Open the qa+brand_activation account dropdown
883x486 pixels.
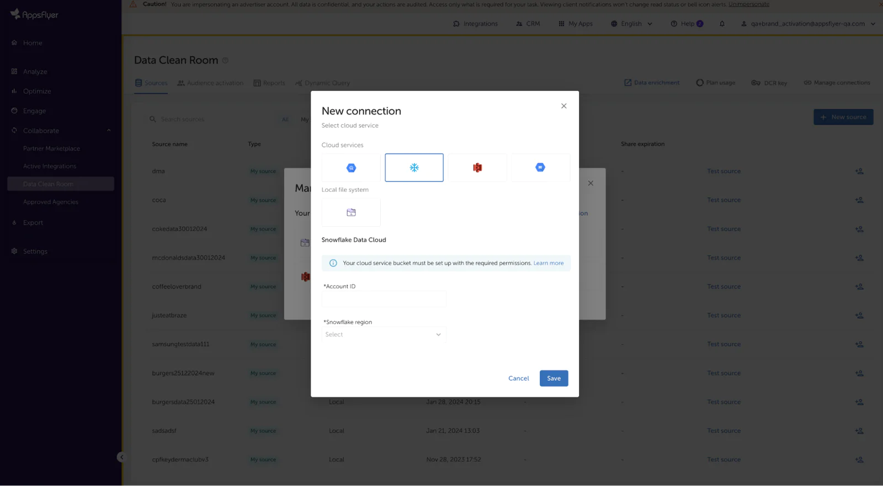pyautogui.click(x=808, y=24)
